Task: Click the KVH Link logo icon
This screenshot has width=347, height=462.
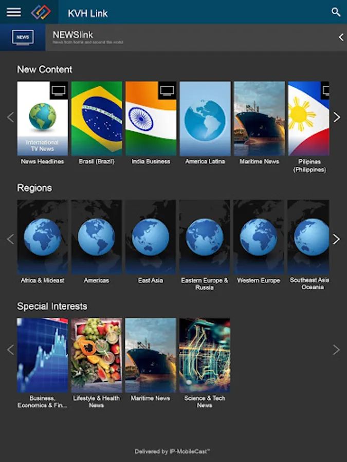Action: [x=41, y=12]
